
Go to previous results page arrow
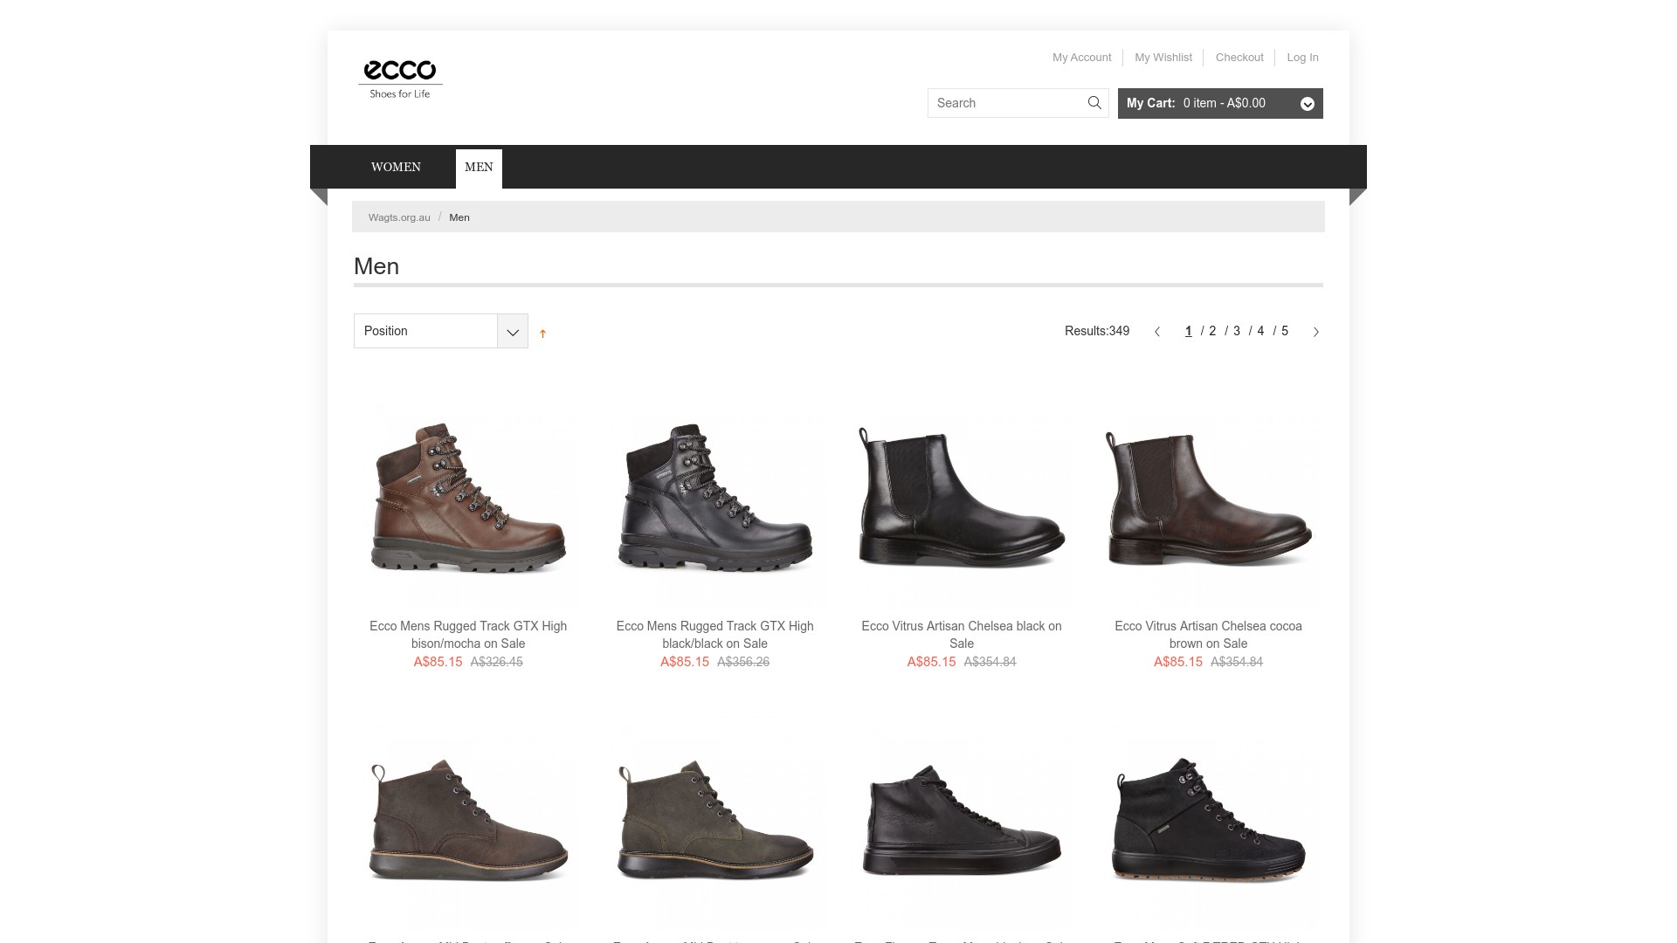coord(1157,332)
